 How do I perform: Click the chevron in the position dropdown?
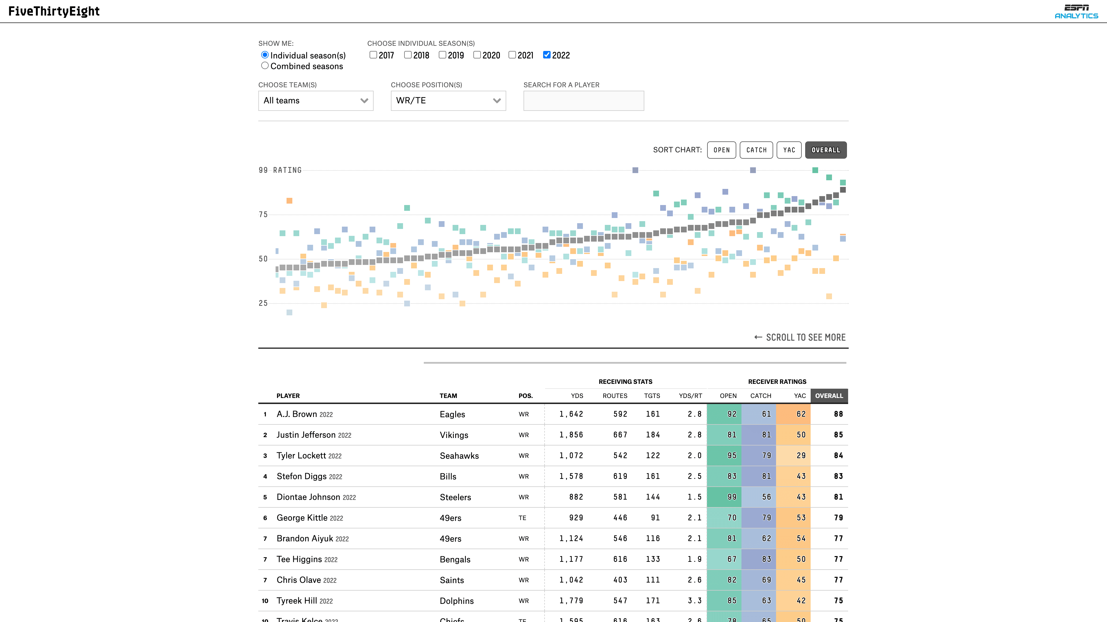[x=497, y=101]
